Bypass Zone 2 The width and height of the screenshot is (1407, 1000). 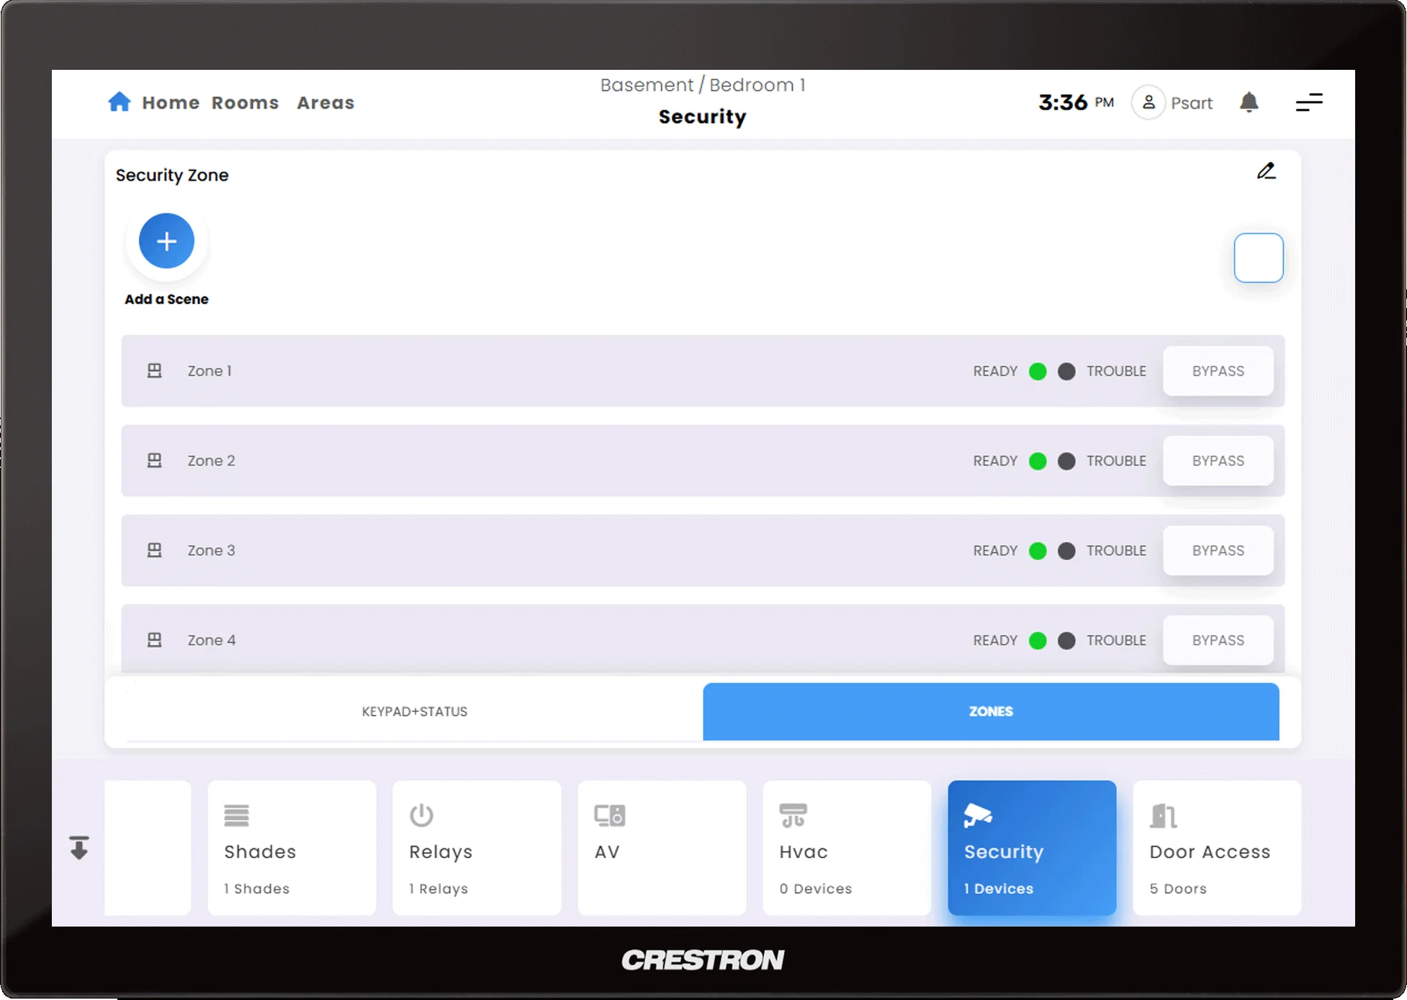[1218, 461]
